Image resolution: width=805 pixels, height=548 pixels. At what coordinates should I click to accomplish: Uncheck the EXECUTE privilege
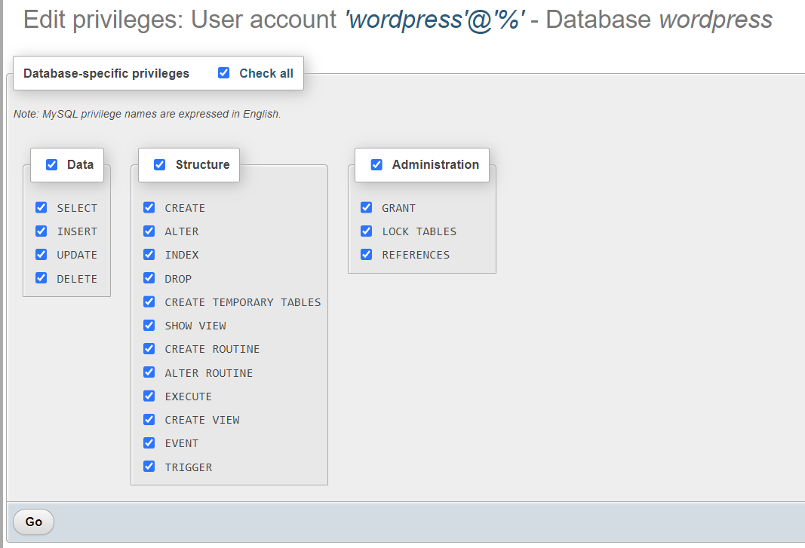tap(149, 396)
